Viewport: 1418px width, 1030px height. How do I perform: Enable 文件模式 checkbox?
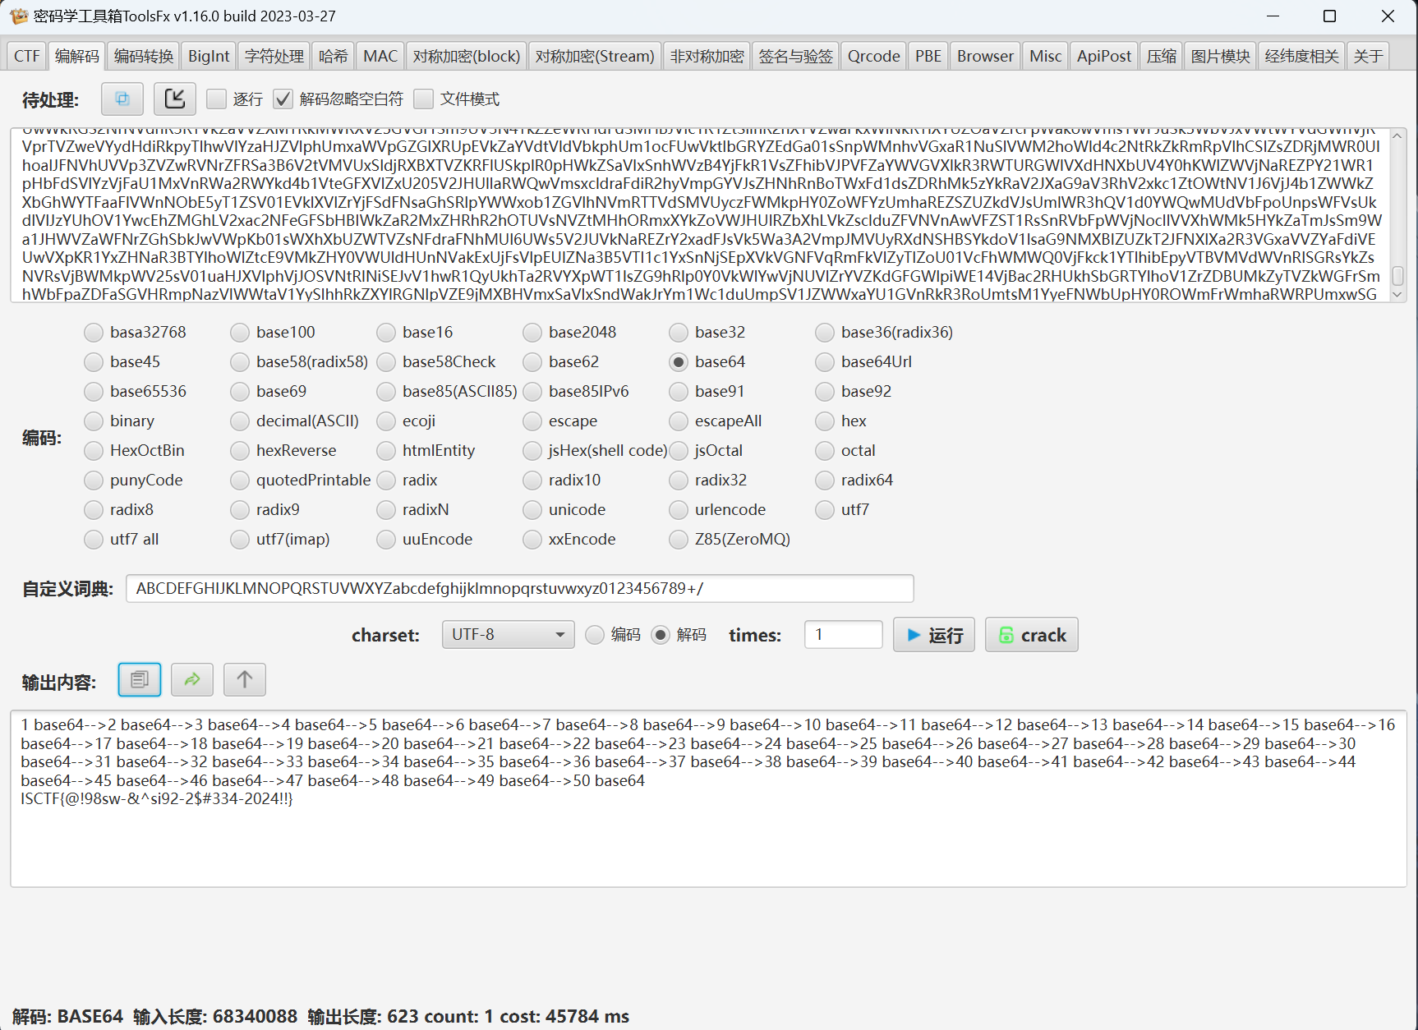[423, 99]
